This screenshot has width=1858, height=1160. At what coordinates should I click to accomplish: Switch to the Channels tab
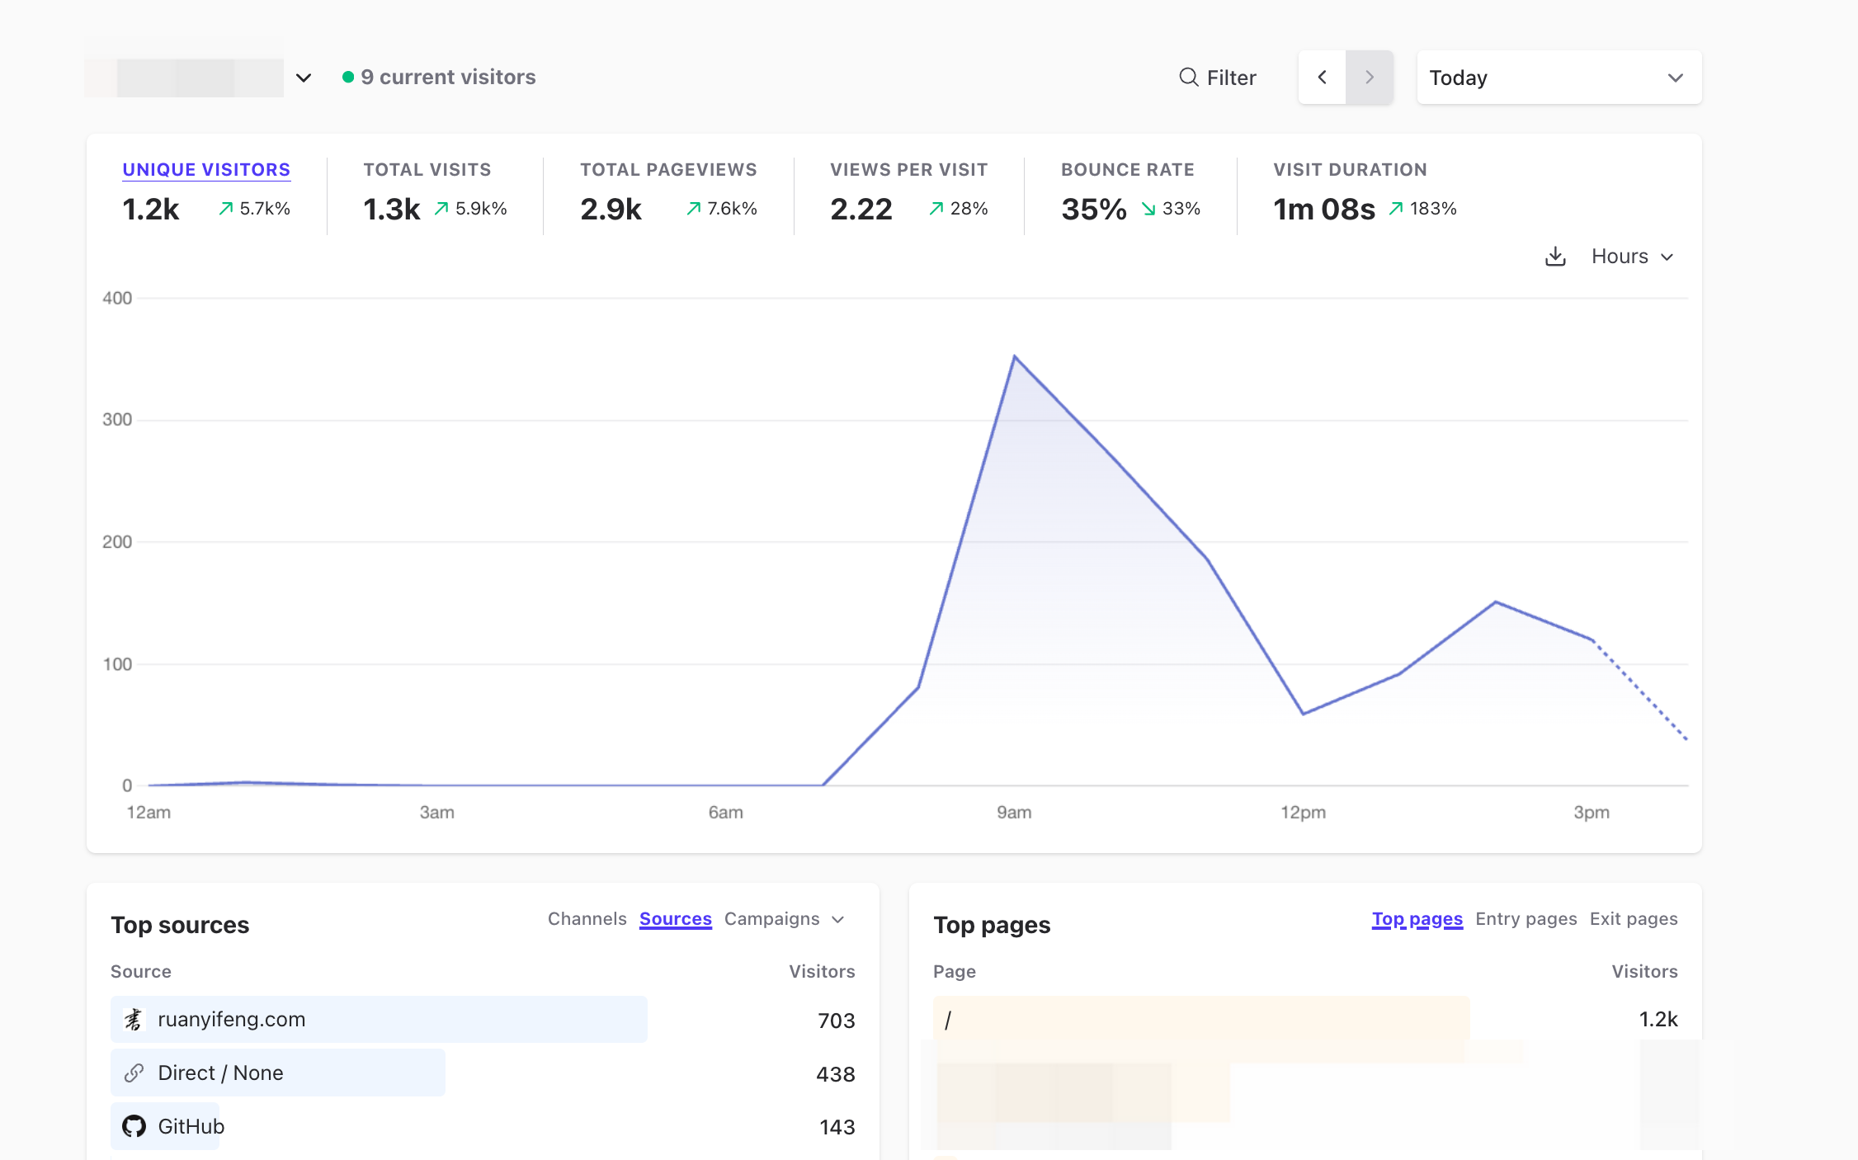click(587, 919)
